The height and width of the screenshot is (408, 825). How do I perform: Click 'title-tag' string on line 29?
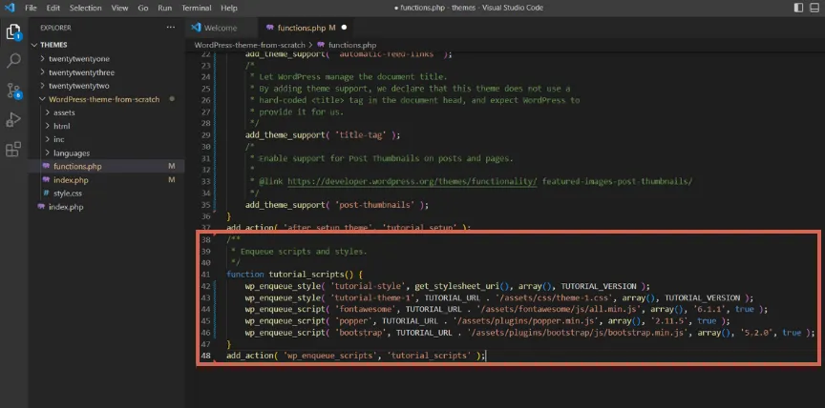point(362,135)
